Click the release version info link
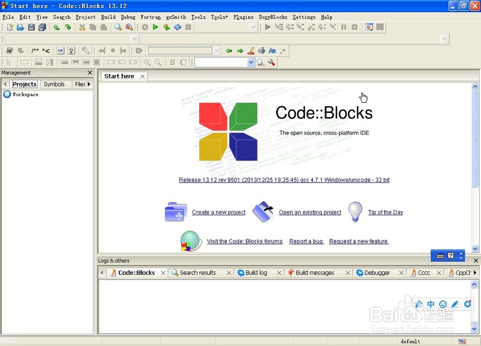Screen dimensions: 481x346 pos(284,180)
